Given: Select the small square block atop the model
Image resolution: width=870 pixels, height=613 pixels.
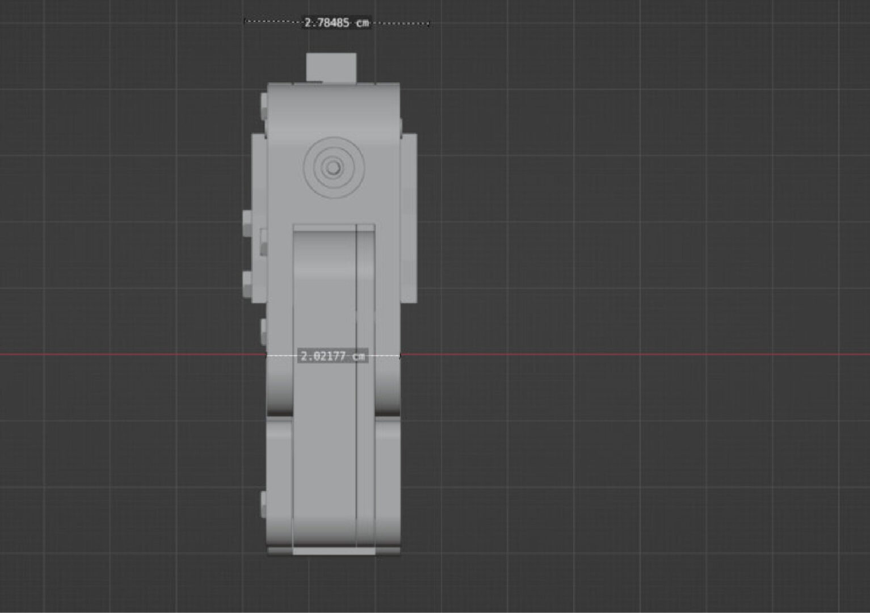Looking at the screenshot, I should click(331, 67).
